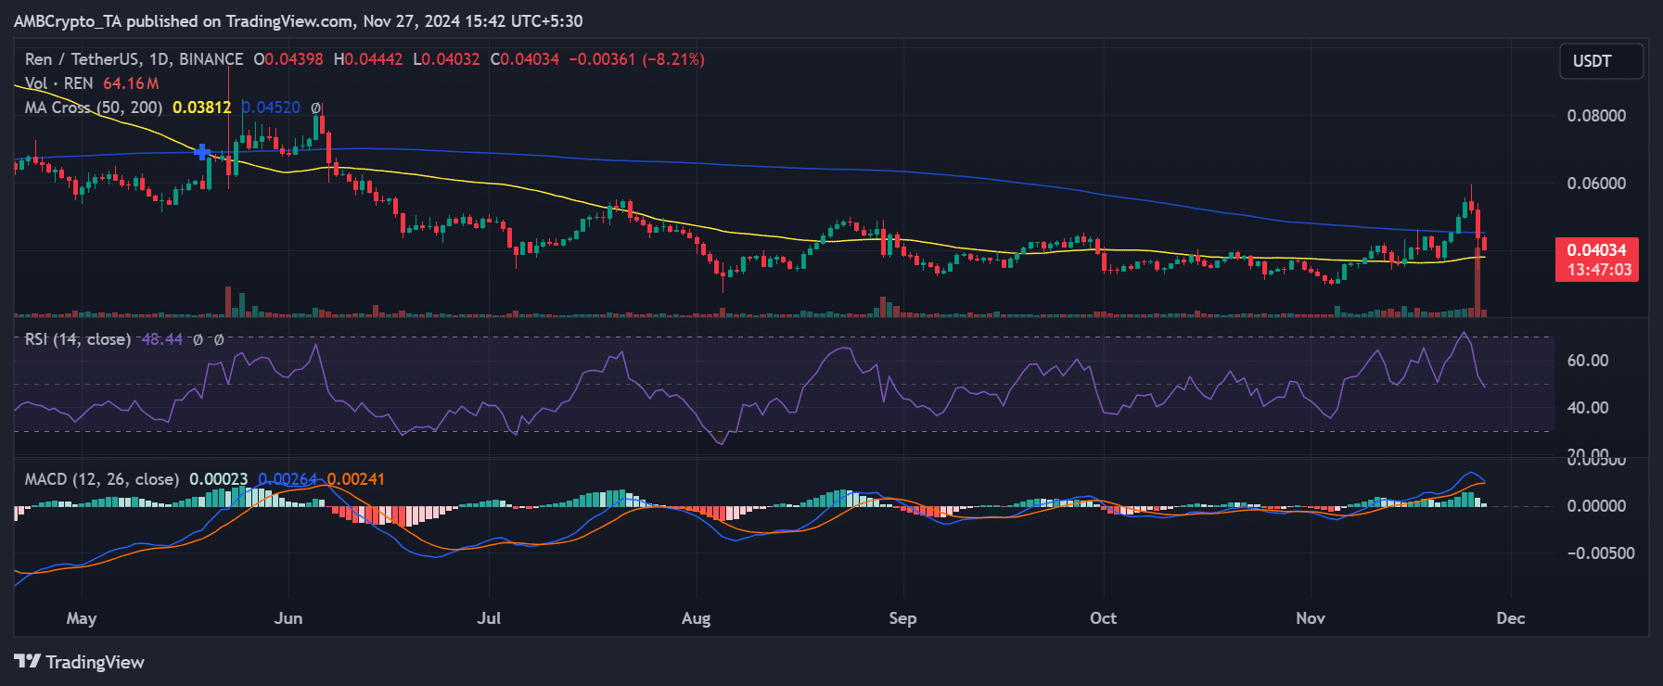
Task: Click the close price C0.04034
Action: 525,59
